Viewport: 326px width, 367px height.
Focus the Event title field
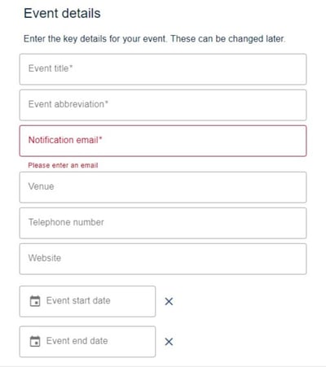(163, 69)
